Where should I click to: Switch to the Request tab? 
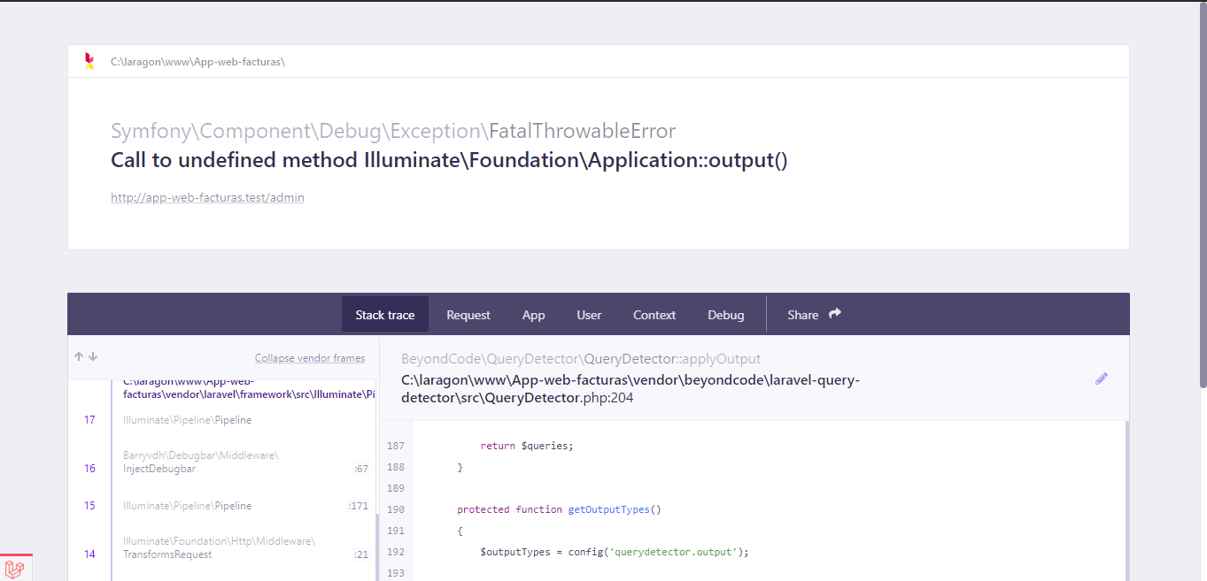click(468, 315)
